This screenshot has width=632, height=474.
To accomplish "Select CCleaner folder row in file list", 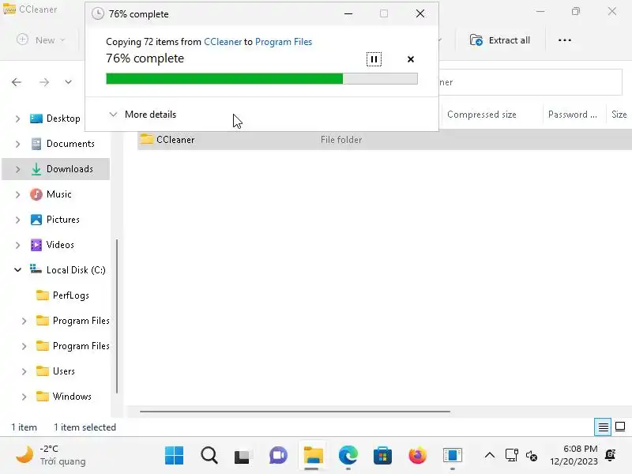I will click(x=385, y=140).
